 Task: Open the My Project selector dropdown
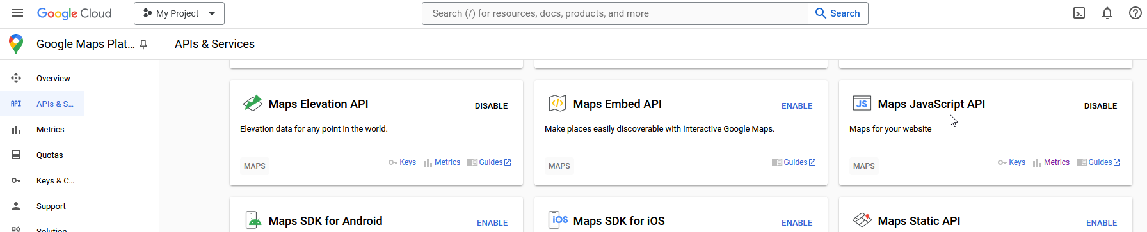[179, 13]
